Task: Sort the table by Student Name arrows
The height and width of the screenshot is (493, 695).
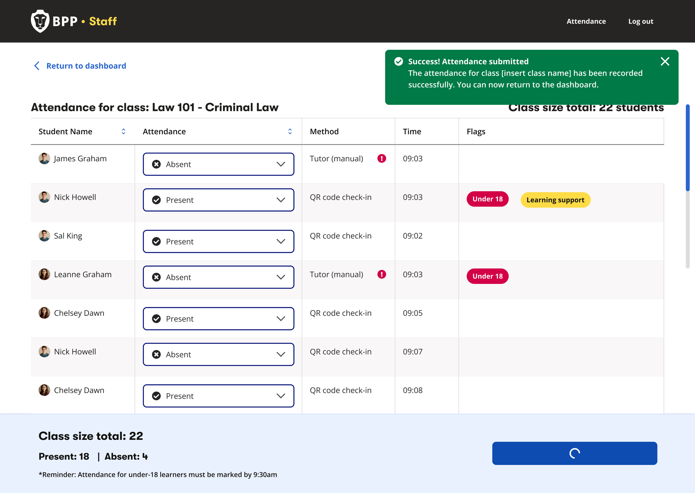Action: coord(123,132)
